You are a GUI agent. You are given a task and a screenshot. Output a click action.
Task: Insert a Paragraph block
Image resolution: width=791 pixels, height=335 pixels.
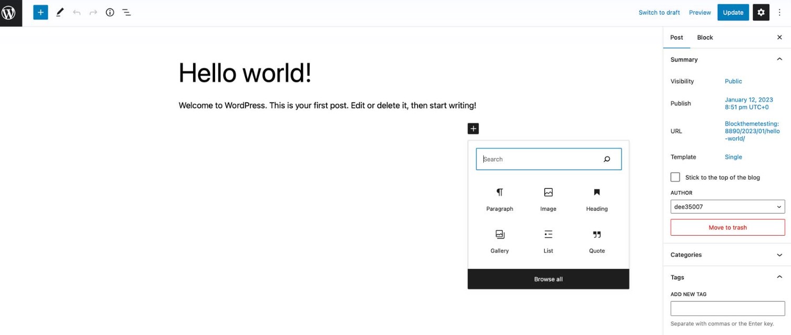coord(500,200)
